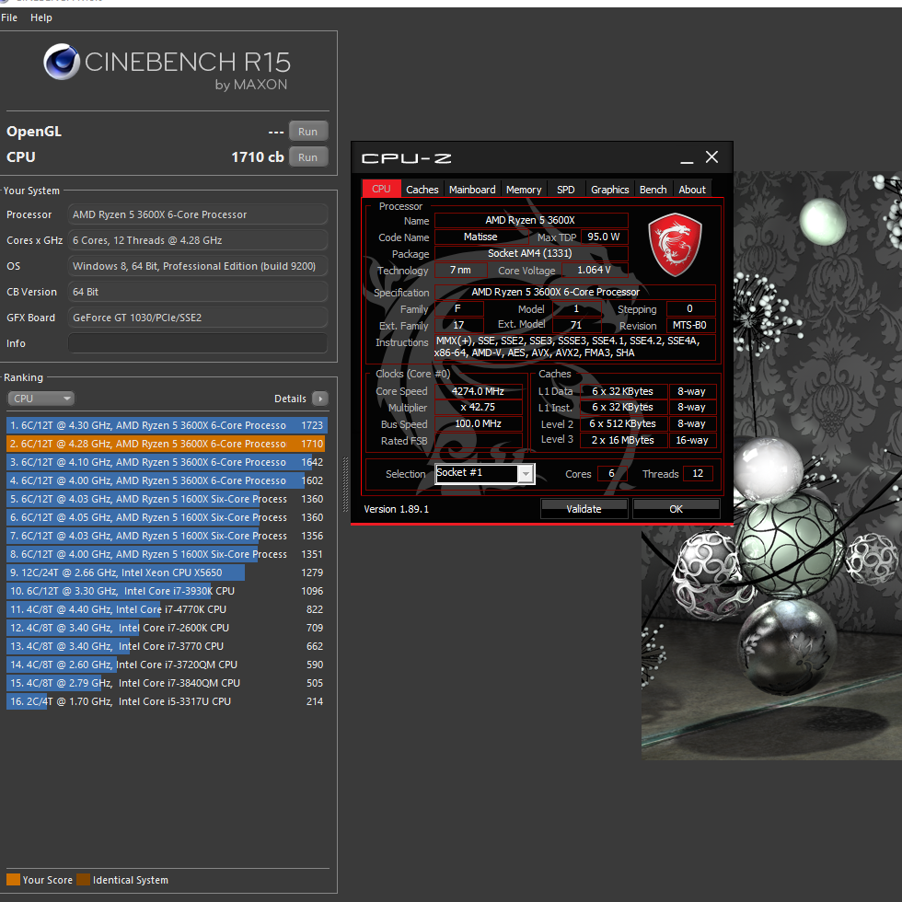Select the Core i7-4770K entry
Screen dimensions: 902x902
coord(167,609)
